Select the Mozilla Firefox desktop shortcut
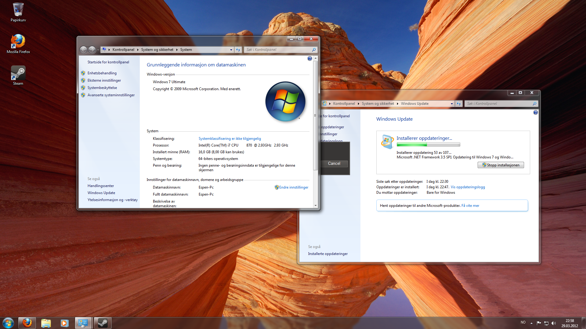 click(18, 44)
